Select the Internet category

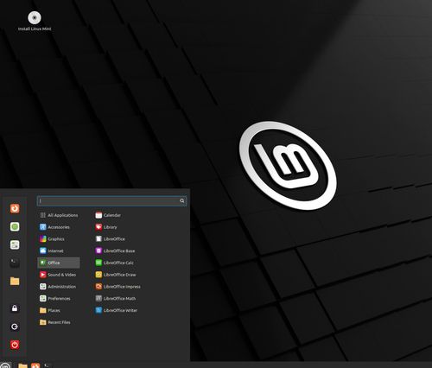pyautogui.click(x=59, y=251)
